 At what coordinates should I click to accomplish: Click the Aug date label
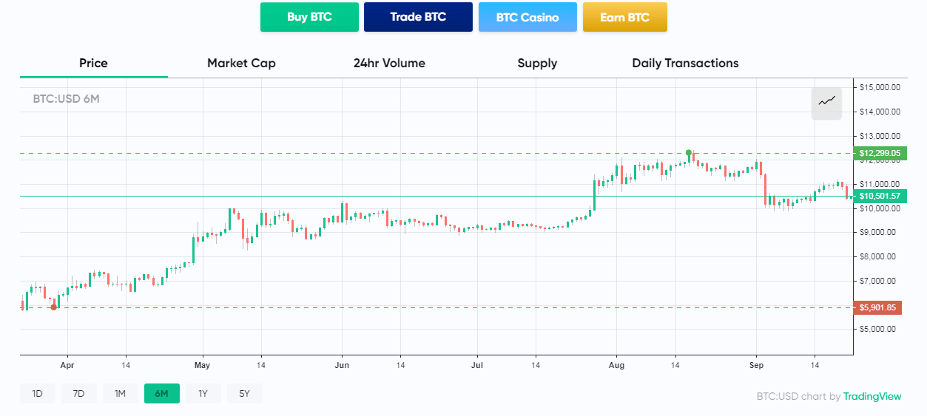point(616,365)
